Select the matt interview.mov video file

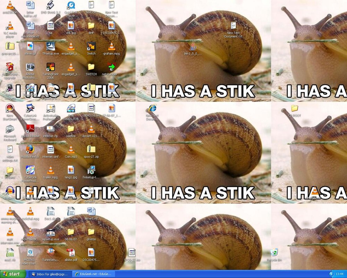point(10,232)
